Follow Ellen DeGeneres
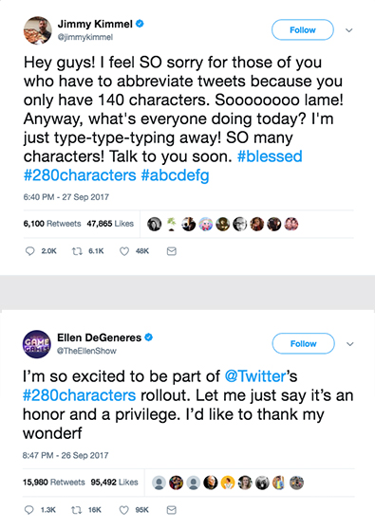This screenshot has width=375, height=529. (x=304, y=344)
